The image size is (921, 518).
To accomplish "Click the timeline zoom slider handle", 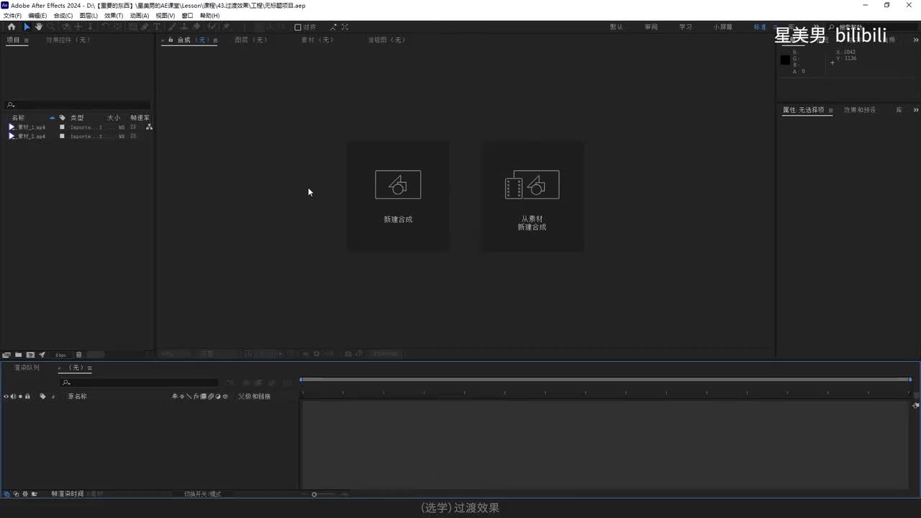I will click(314, 494).
